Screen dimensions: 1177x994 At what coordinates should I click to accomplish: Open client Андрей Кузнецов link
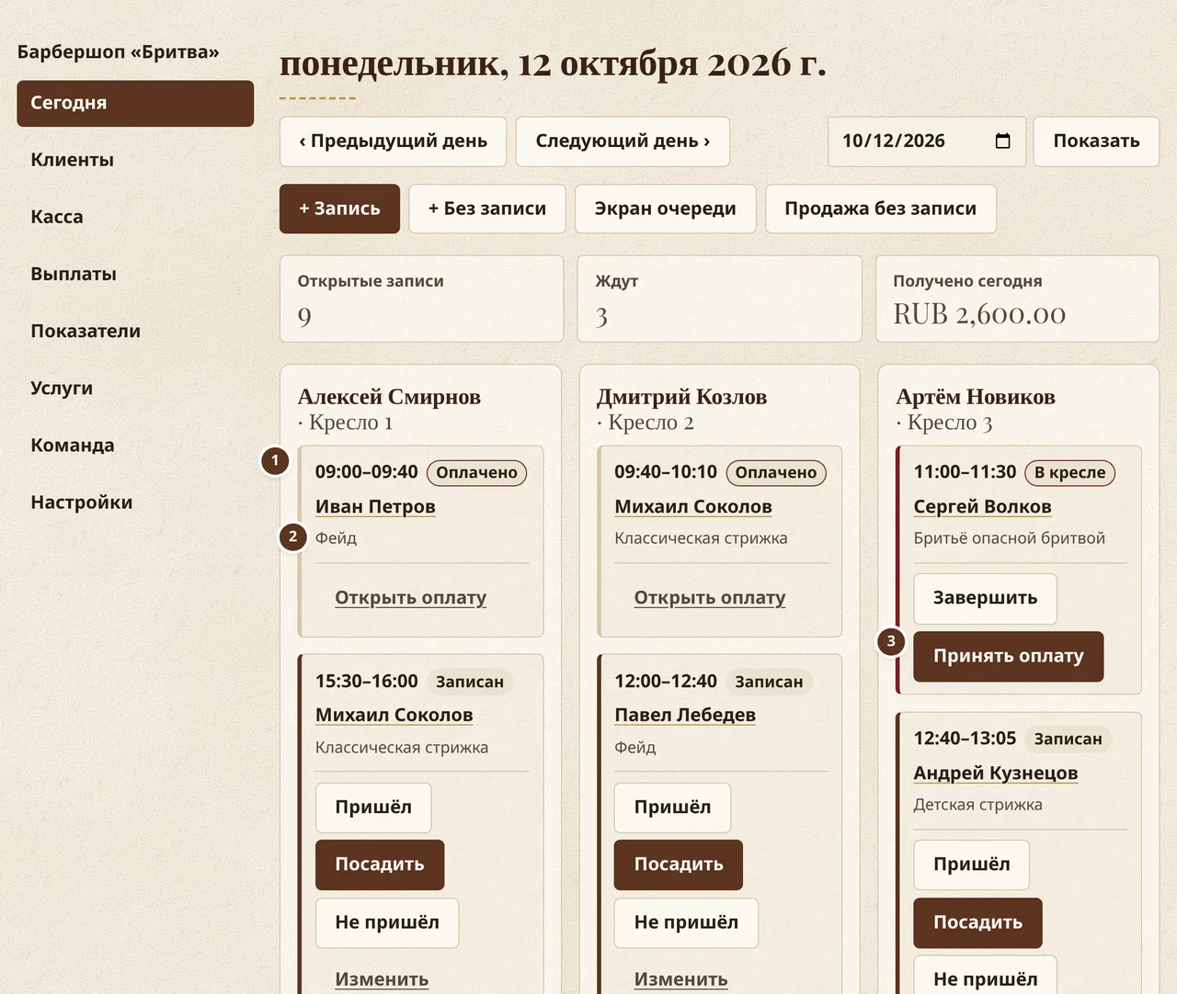[996, 773]
